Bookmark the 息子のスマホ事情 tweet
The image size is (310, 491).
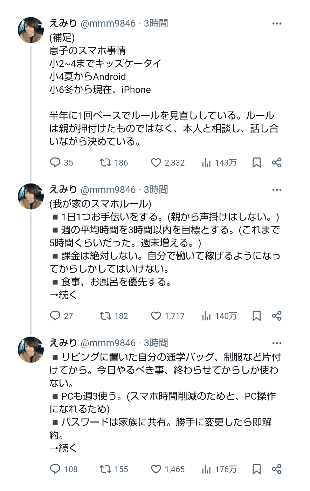[256, 162]
